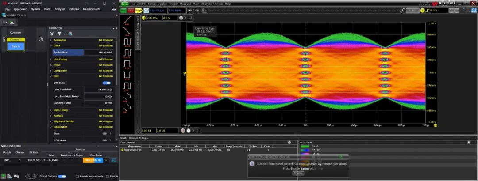Toggle the Global Outputs switch
478x181 pixels.
coord(62,177)
